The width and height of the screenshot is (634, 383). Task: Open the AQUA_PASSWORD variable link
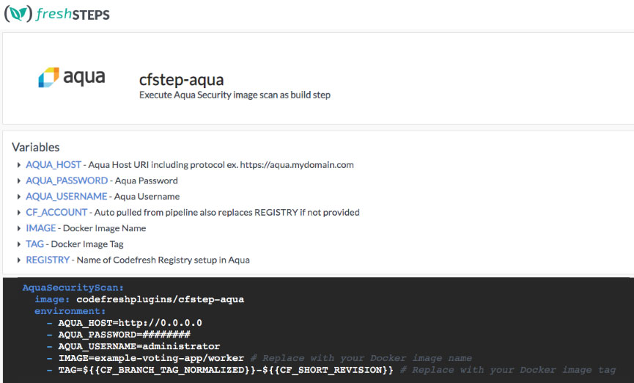click(x=67, y=180)
